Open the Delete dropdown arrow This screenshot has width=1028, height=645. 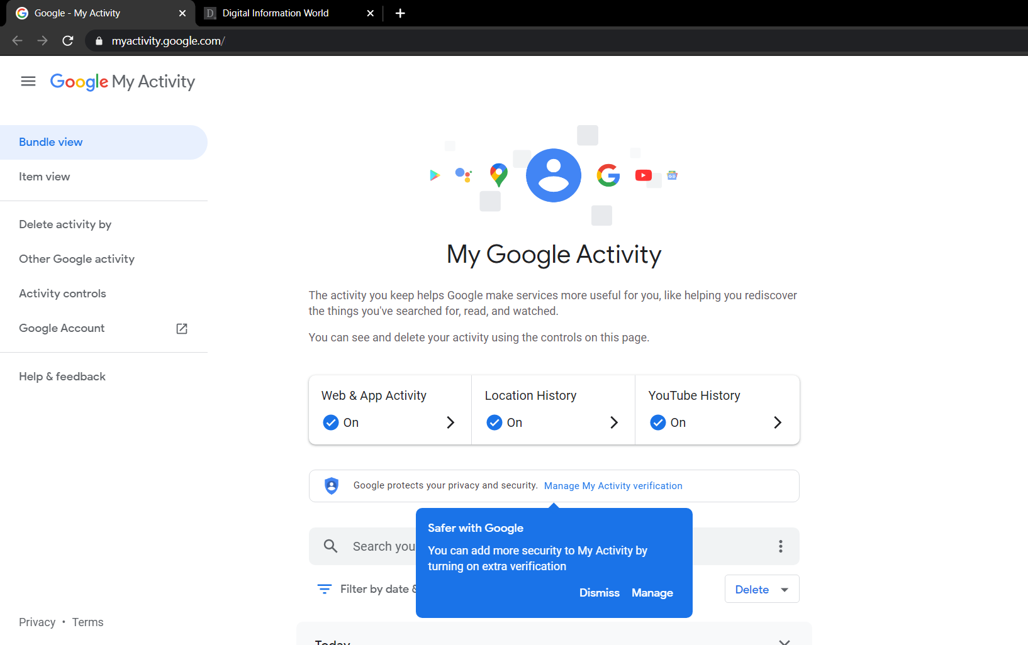[x=784, y=589]
